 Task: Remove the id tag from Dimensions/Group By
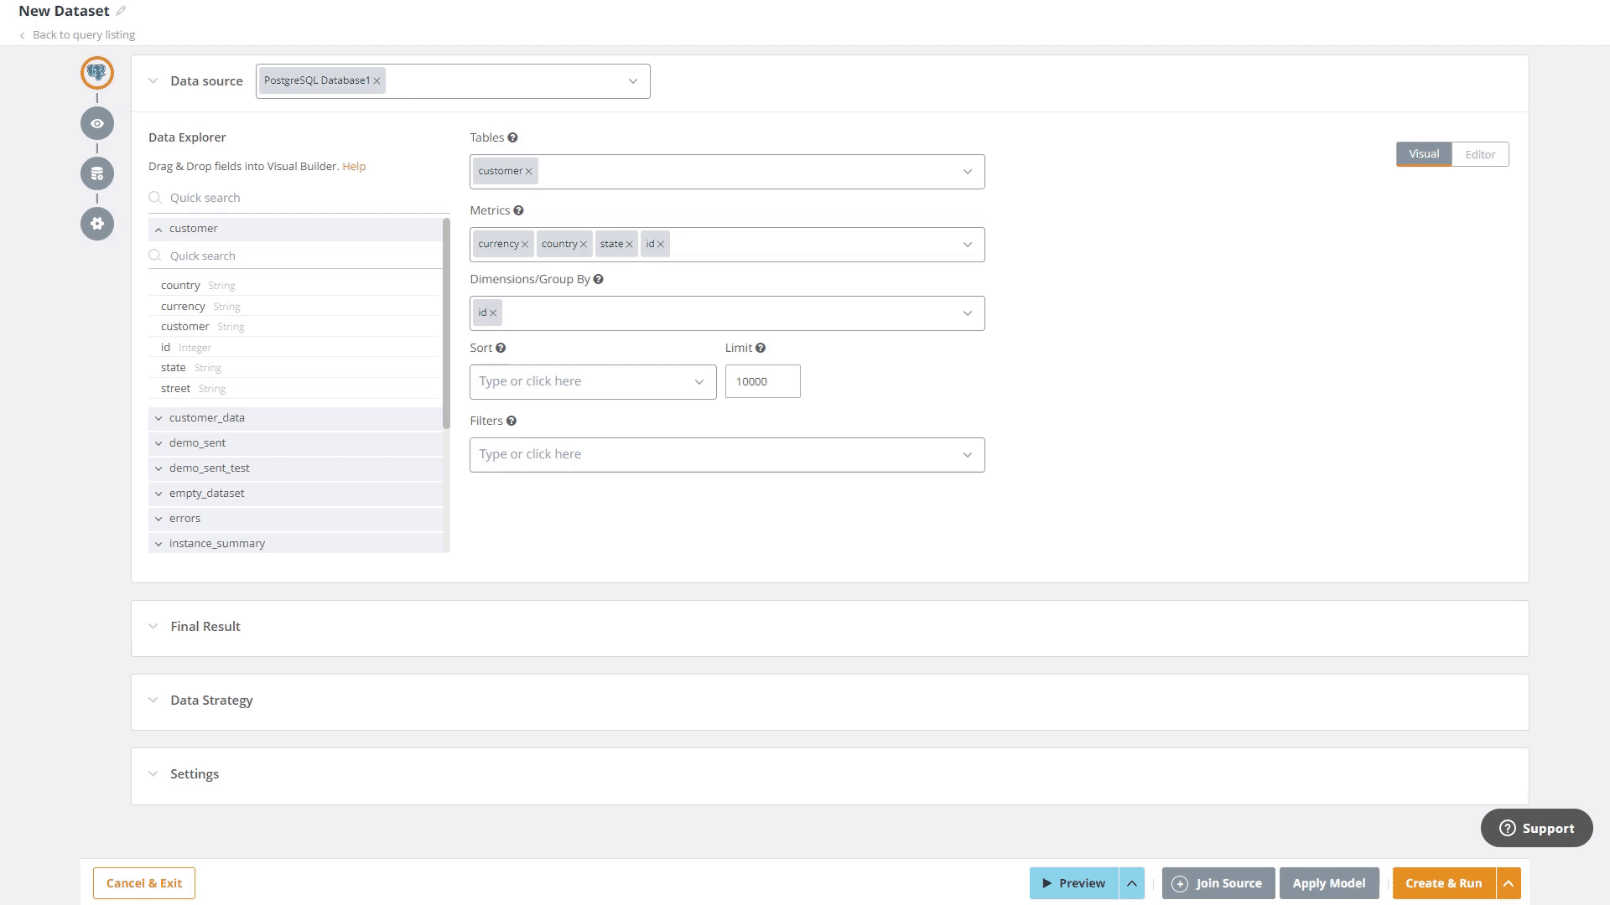pyautogui.click(x=495, y=313)
